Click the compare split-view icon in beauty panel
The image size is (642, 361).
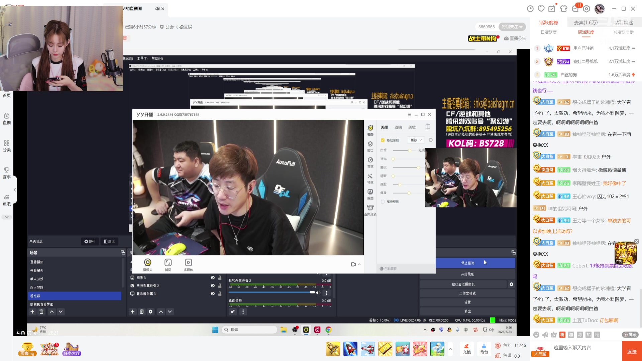428,127
